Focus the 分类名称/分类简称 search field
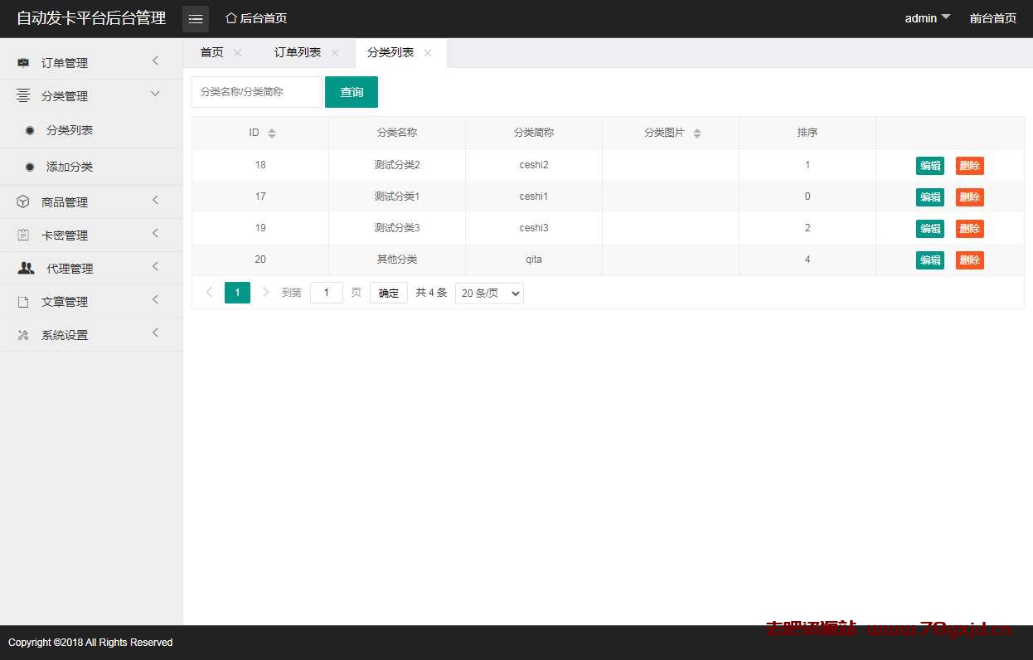Viewport: 1033px width, 660px height. 256,92
